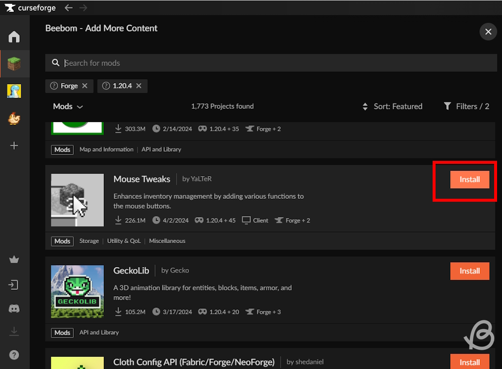Select the chicken game icon in sidebar
The height and width of the screenshot is (369, 502).
tap(14, 118)
